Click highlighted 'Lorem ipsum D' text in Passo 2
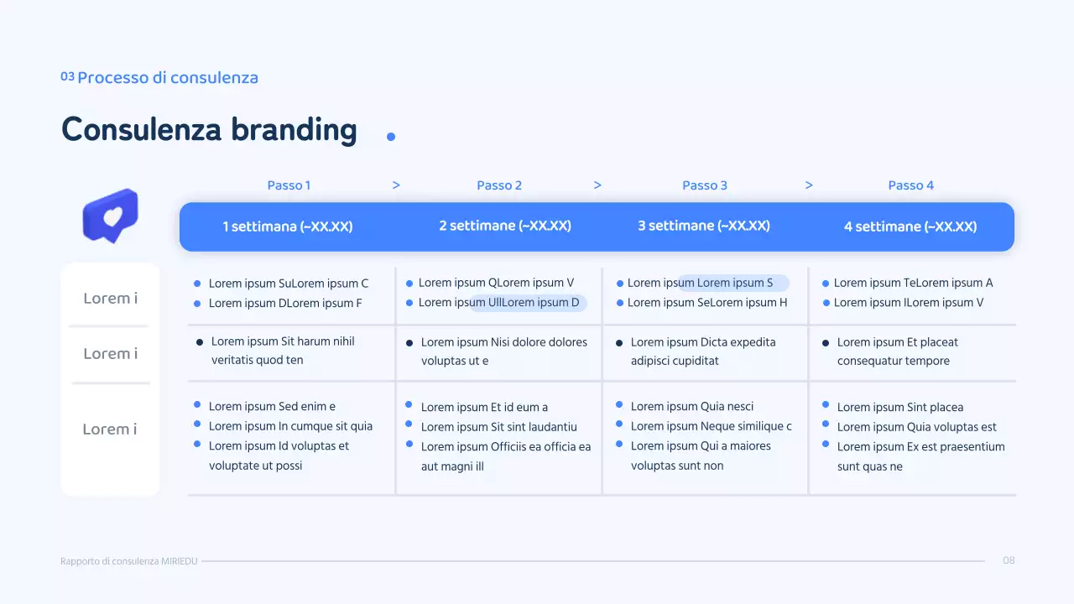The height and width of the screenshot is (604, 1074). [x=529, y=303]
